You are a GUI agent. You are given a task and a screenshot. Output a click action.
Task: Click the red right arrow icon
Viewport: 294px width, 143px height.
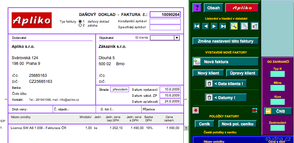pos(255,110)
